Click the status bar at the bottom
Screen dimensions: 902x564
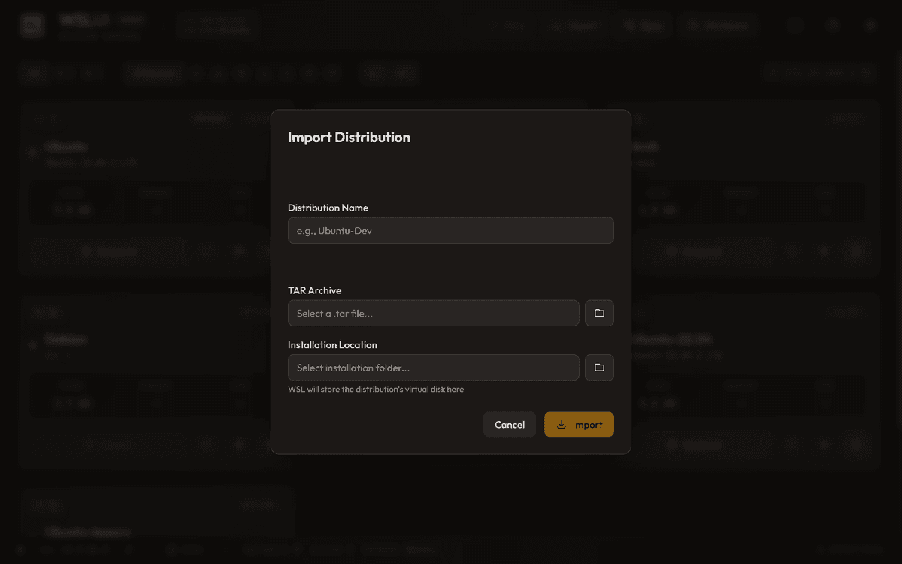click(451, 550)
